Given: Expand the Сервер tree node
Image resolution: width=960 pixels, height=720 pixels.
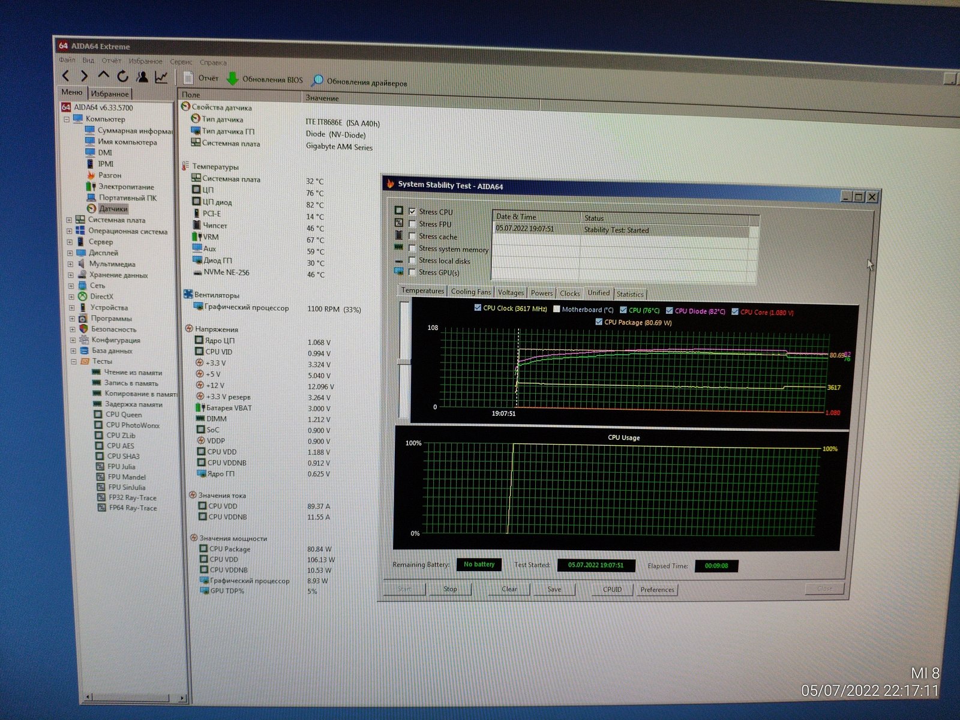Looking at the screenshot, I should [x=70, y=242].
